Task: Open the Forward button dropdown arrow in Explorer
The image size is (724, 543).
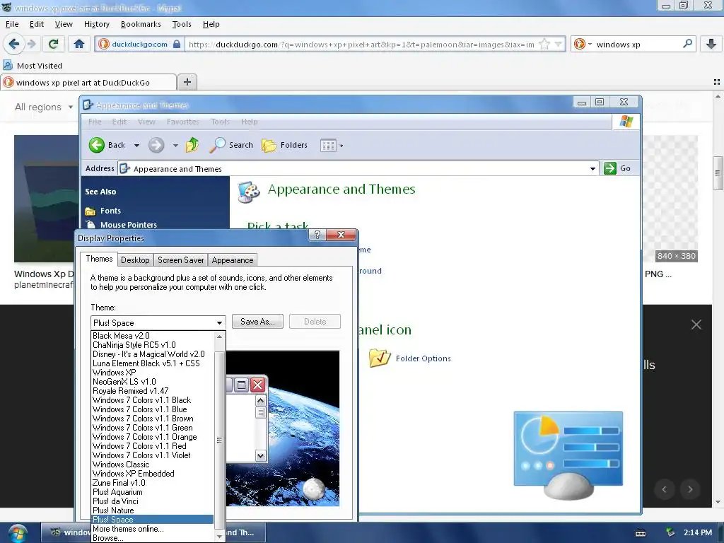Action: click(x=175, y=146)
